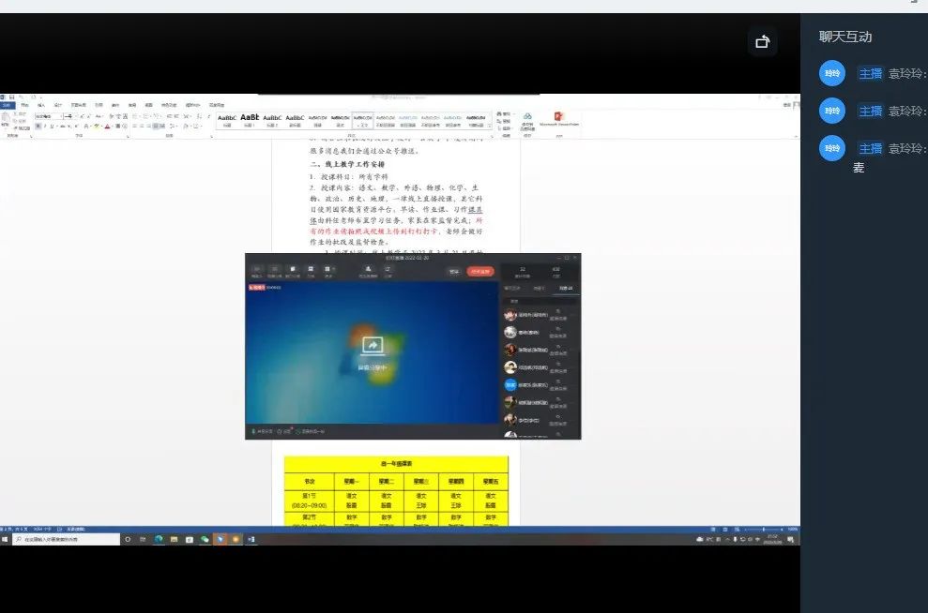The height and width of the screenshot is (613, 928).
Task: Open WeChat from the Windows taskbar
Action: point(205,539)
